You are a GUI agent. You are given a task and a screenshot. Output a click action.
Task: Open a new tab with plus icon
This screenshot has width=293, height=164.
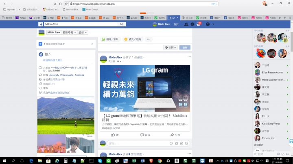[x=285, y=18]
